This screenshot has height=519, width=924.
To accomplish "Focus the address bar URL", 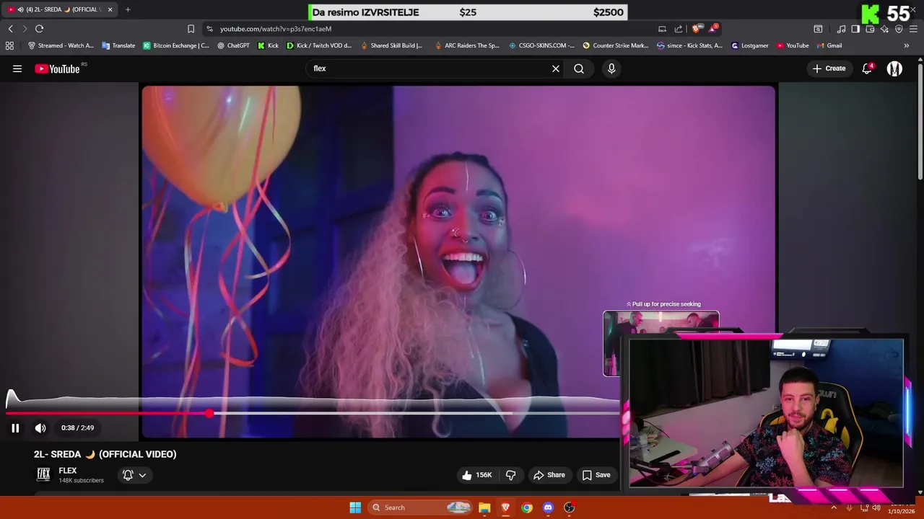I will click(276, 29).
